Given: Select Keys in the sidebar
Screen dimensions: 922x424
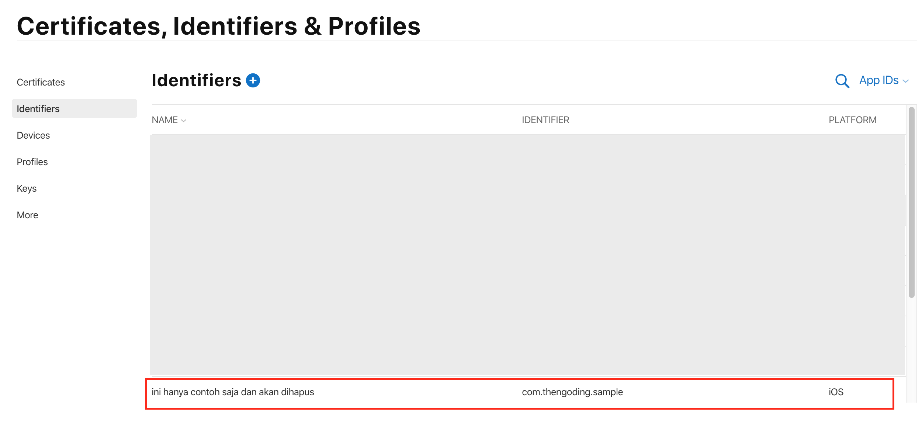Looking at the screenshot, I should point(27,188).
